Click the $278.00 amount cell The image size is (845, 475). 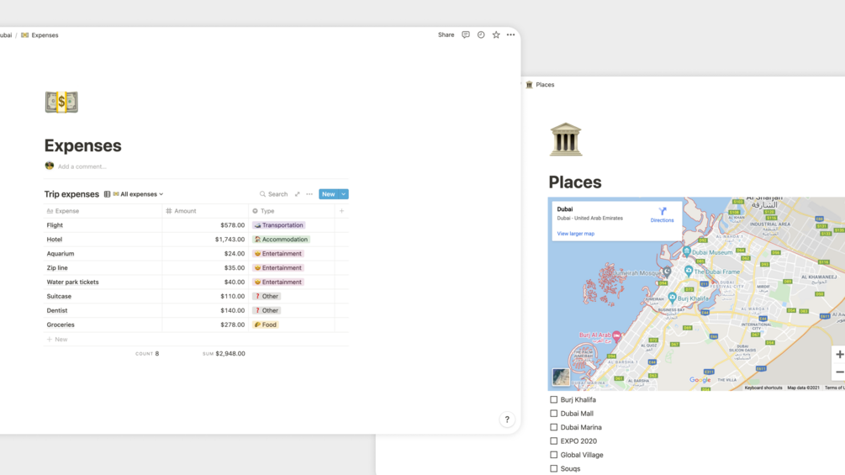click(205, 325)
